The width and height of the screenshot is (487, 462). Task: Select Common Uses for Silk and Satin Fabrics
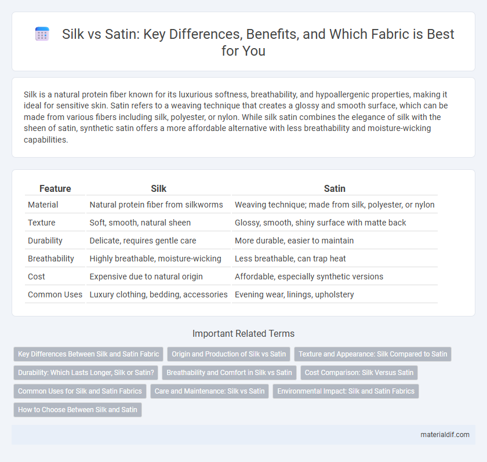click(80, 391)
